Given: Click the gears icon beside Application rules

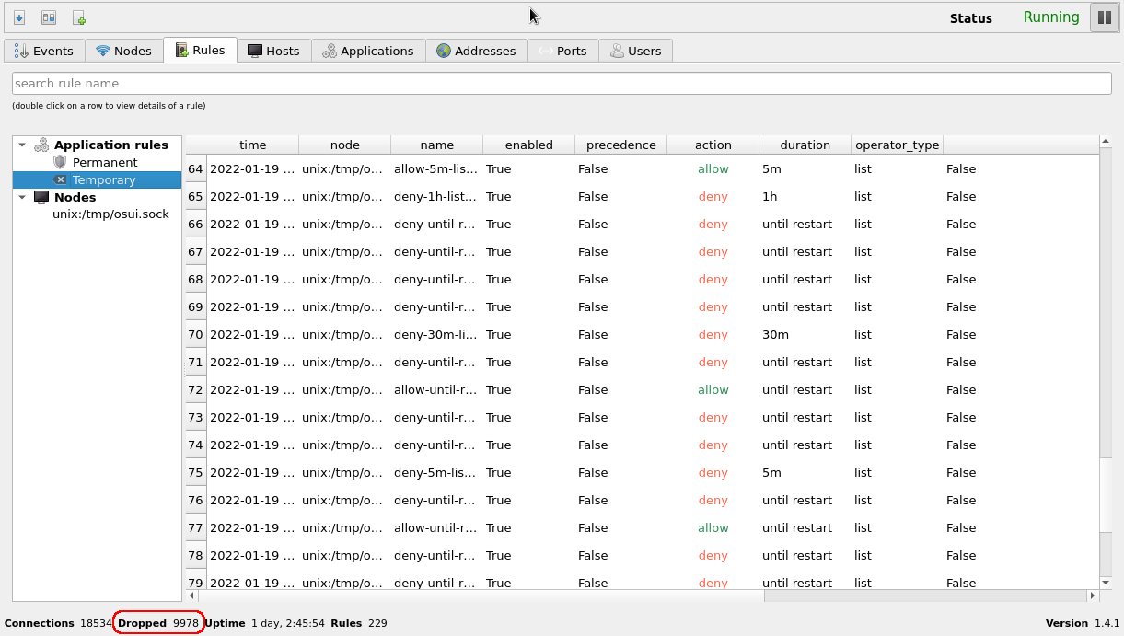Looking at the screenshot, I should [41, 145].
